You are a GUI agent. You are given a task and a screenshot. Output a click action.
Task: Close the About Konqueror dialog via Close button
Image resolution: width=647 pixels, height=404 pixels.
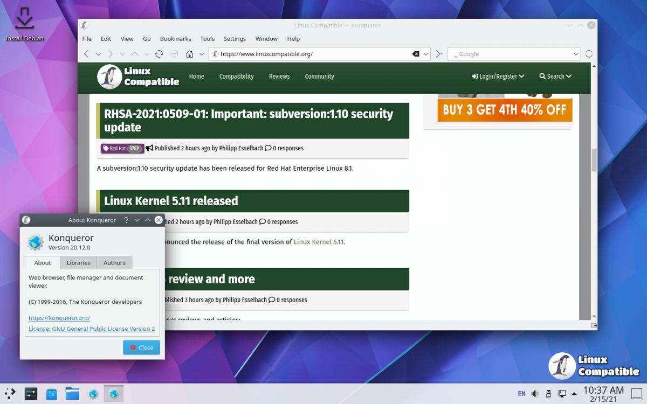click(x=141, y=347)
